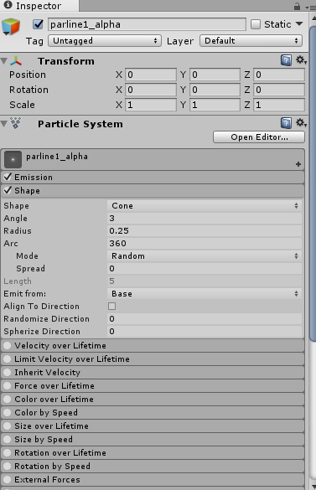Open the Layer dropdown showing Default

tap(251, 41)
